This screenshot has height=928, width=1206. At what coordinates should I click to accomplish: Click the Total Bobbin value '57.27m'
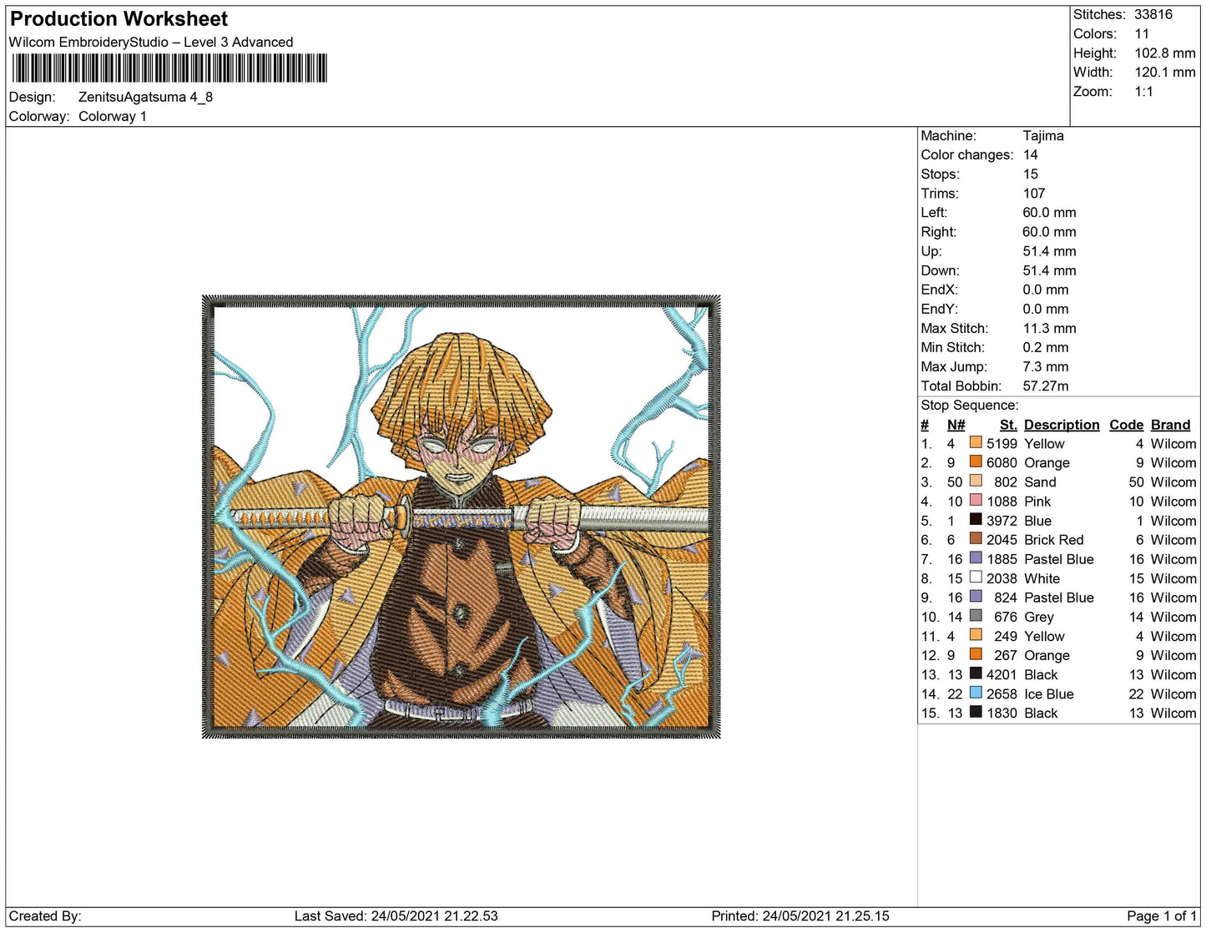pyautogui.click(x=1046, y=386)
